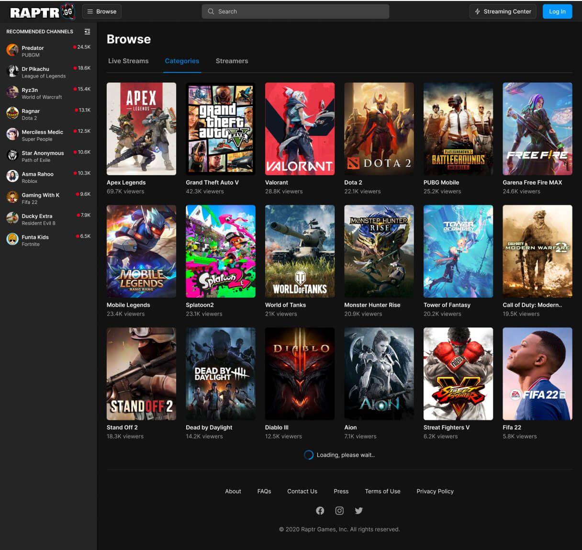This screenshot has width=582, height=550.
Task: Open the World of Tanks cover
Action: [x=300, y=251]
